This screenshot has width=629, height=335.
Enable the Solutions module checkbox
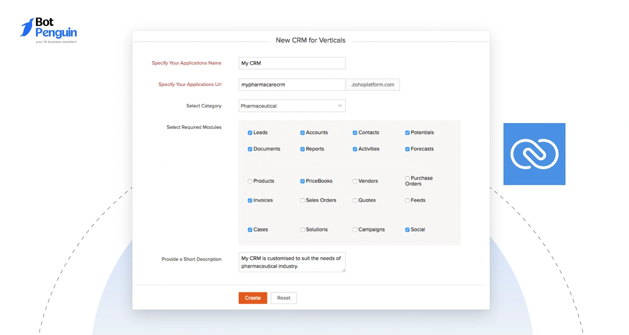(x=302, y=230)
